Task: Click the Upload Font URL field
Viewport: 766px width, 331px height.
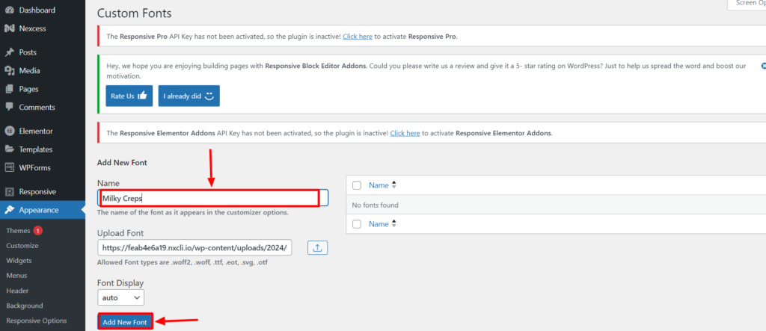Action: pos(194,247)
